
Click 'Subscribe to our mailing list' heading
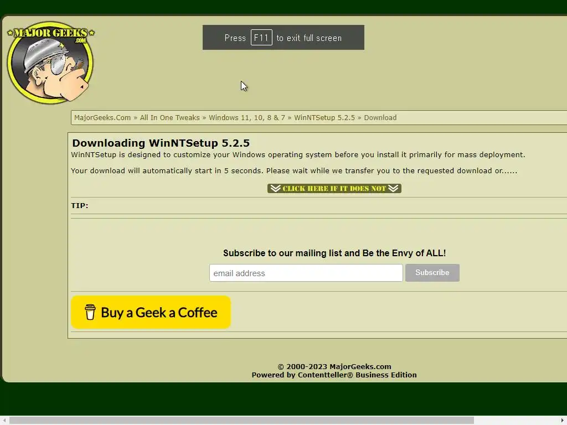tap(334, 253)
